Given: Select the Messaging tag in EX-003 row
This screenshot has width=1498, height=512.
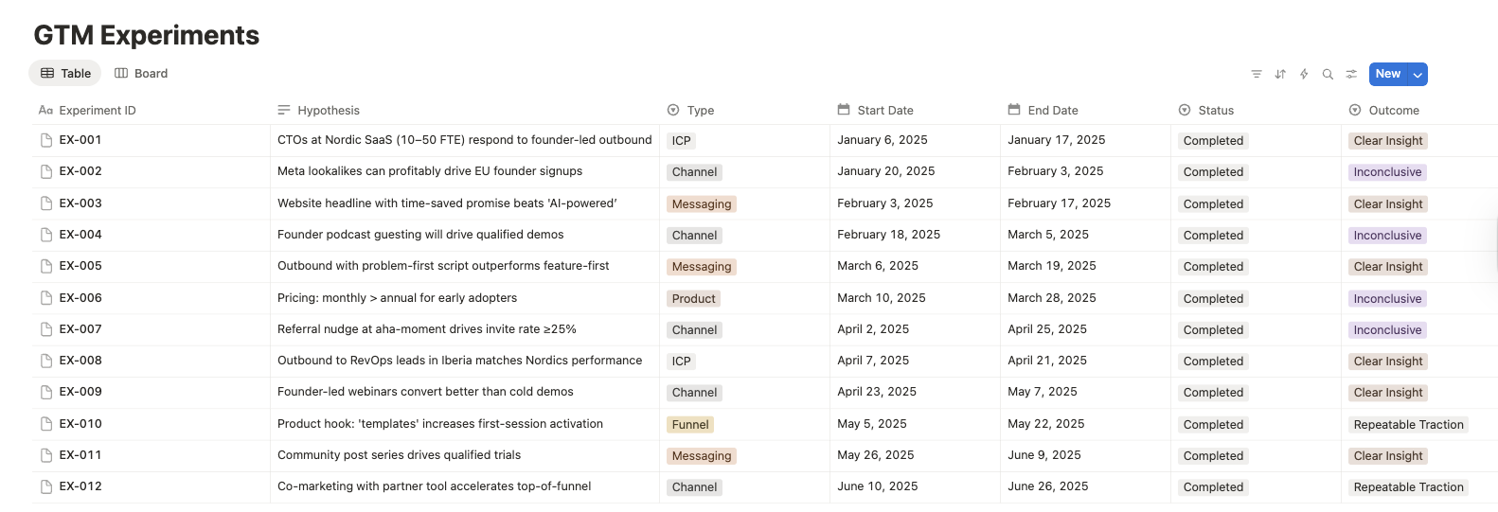Looking at the screenshot, I should pos(702,203).
